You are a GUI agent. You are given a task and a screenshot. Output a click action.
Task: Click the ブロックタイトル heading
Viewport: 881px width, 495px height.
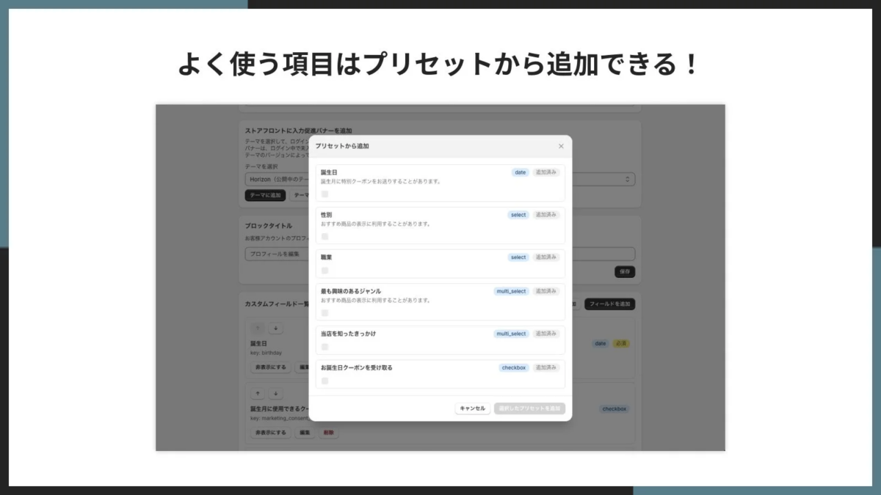pyautogui.click(x=269, y=226)
